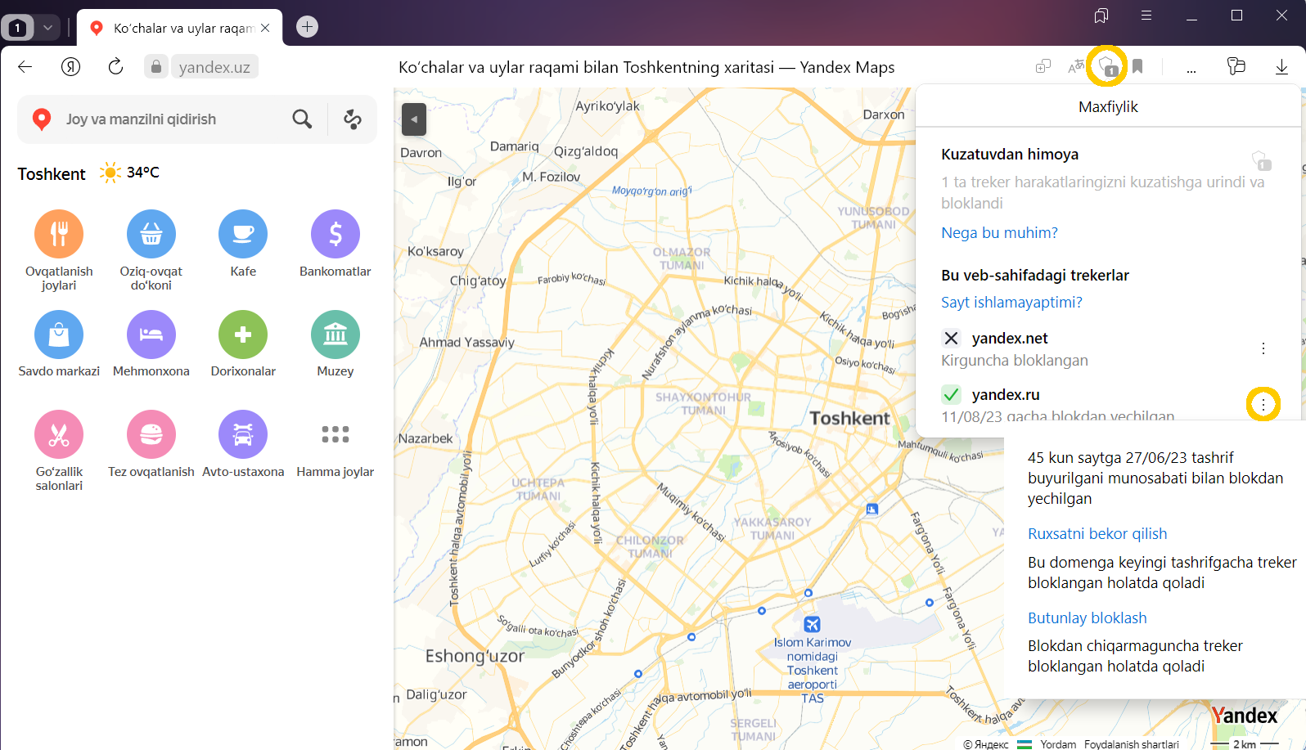
Task: Click the Sayt ishlamayaptimi? link
Action: coord(1011,303)
